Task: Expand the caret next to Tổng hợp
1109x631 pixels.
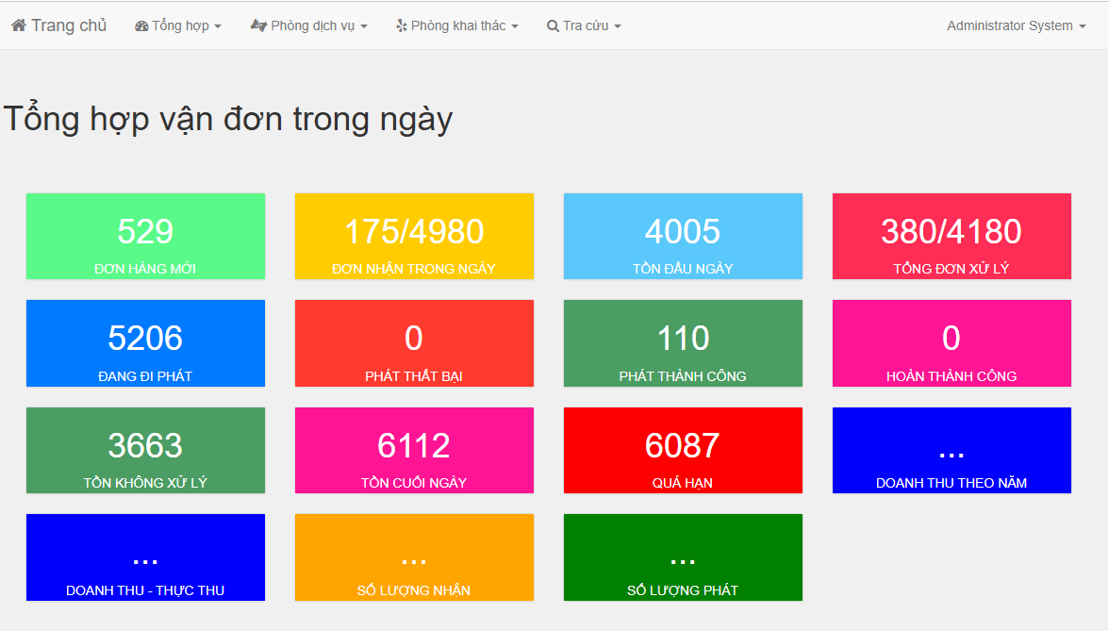Action: coord(218,26)
